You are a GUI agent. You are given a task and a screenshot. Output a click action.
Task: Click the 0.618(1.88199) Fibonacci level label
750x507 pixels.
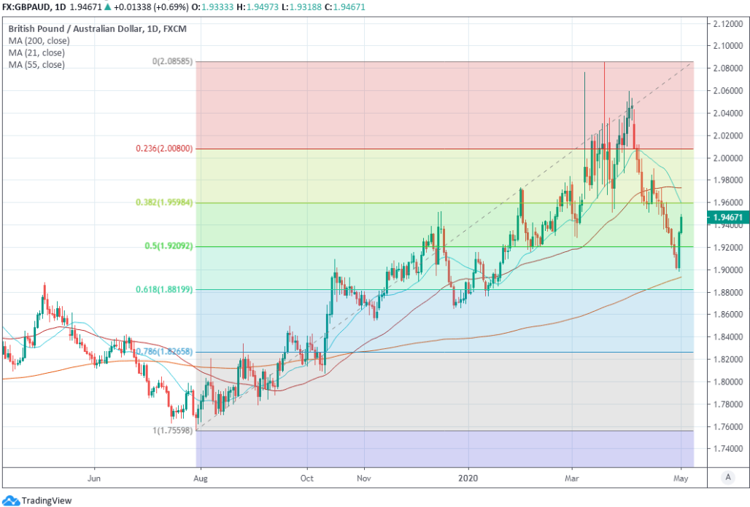(164, 289)
